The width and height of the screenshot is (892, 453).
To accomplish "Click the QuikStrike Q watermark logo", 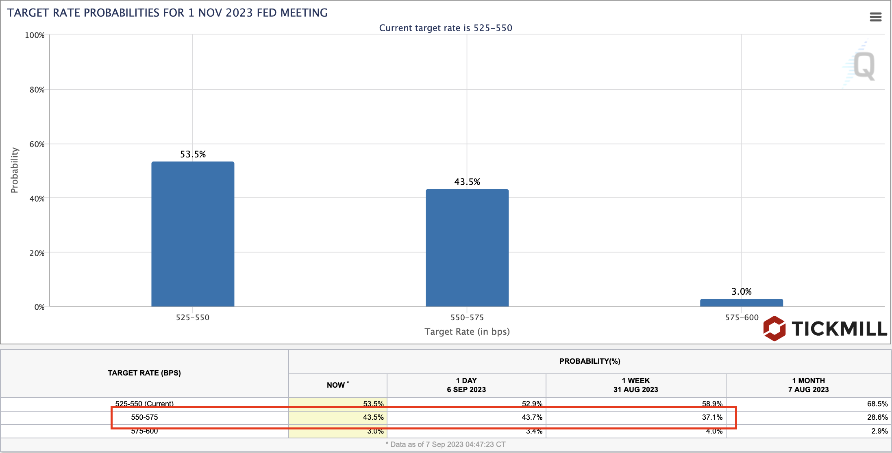I will point(864,66).
